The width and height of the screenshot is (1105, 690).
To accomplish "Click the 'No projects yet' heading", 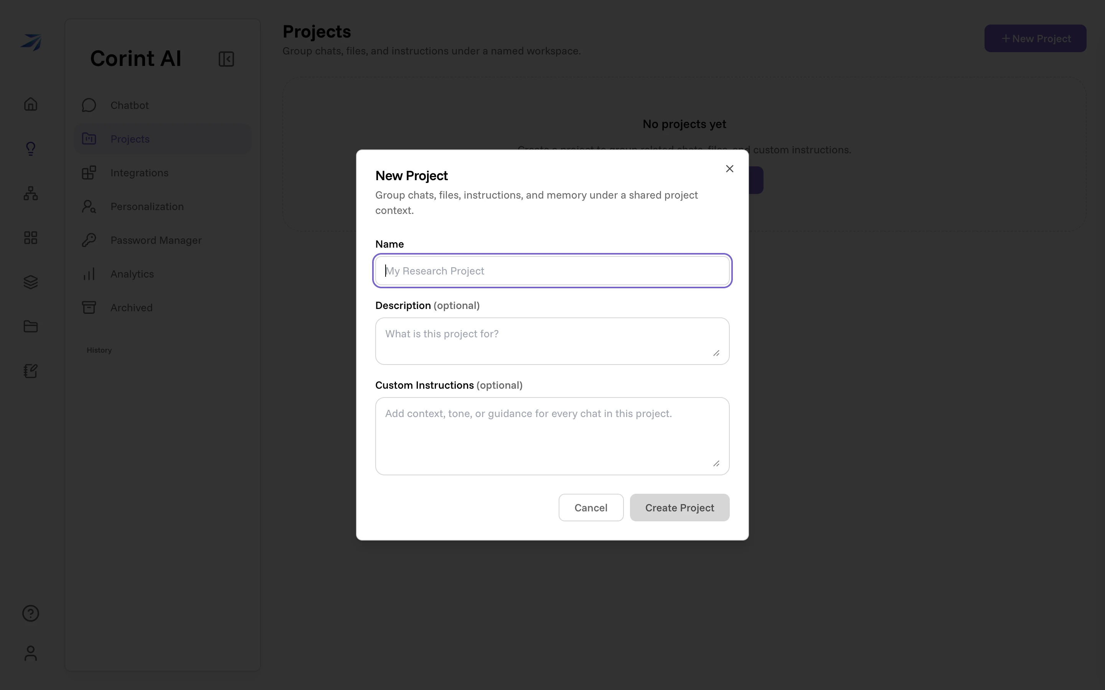I will (x=684, y=124).
